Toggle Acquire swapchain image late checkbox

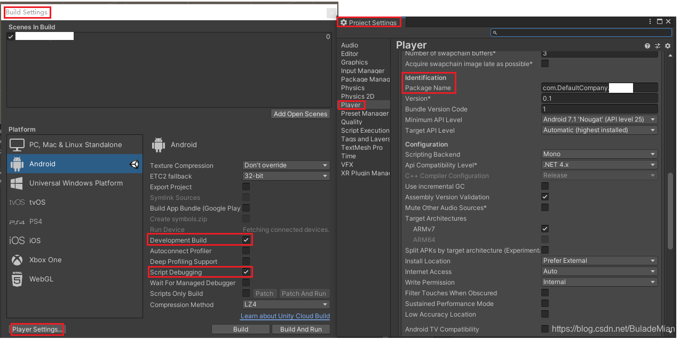[545, 63]
